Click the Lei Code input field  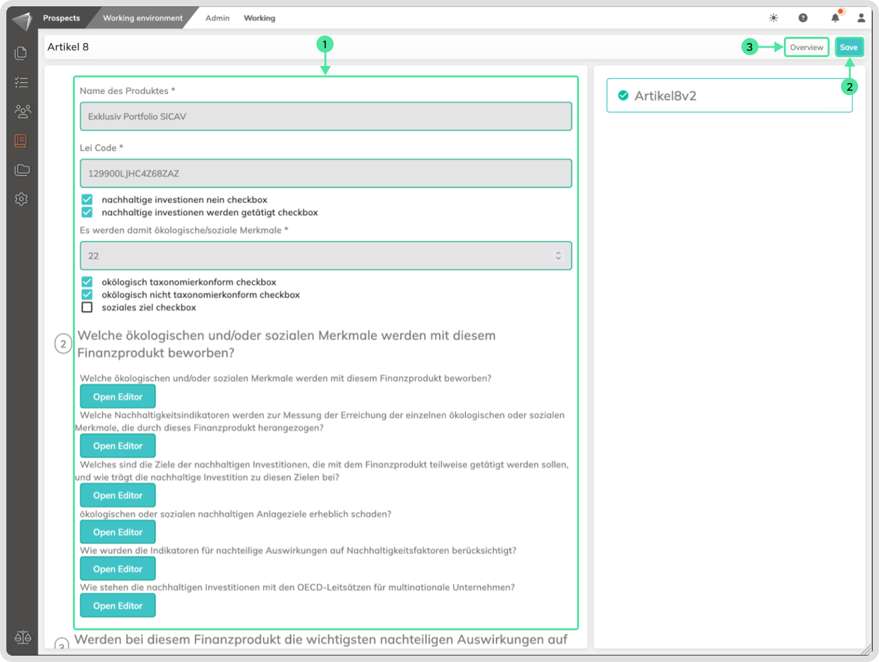[325, 173]
